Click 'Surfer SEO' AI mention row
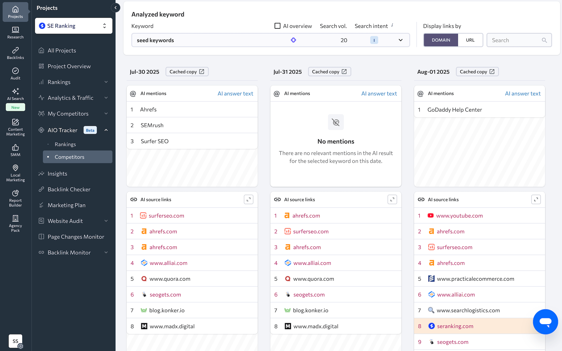Viewport: 562px width, 351px height. (192, 141)
